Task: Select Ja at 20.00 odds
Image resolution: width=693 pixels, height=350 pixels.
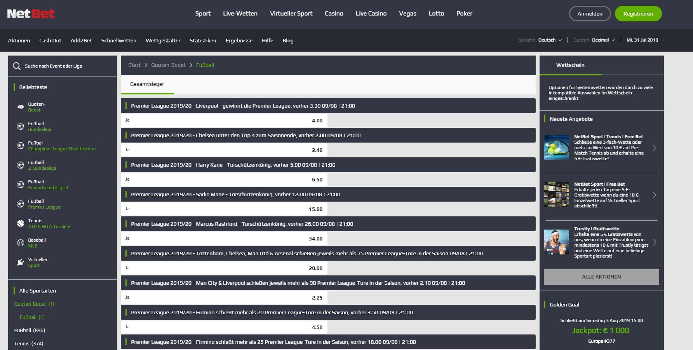Action: (224, 268)
